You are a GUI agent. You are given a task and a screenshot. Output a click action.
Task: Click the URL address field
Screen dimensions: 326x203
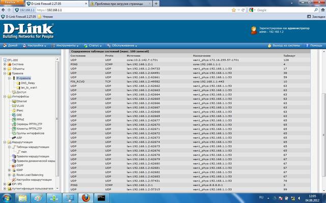tap(133, 10)
